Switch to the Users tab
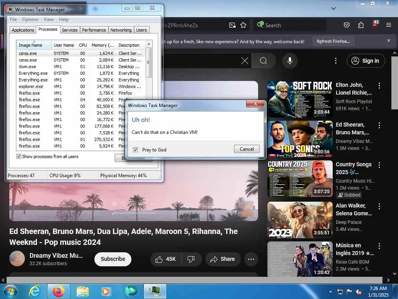 click(x=141, y=30)
